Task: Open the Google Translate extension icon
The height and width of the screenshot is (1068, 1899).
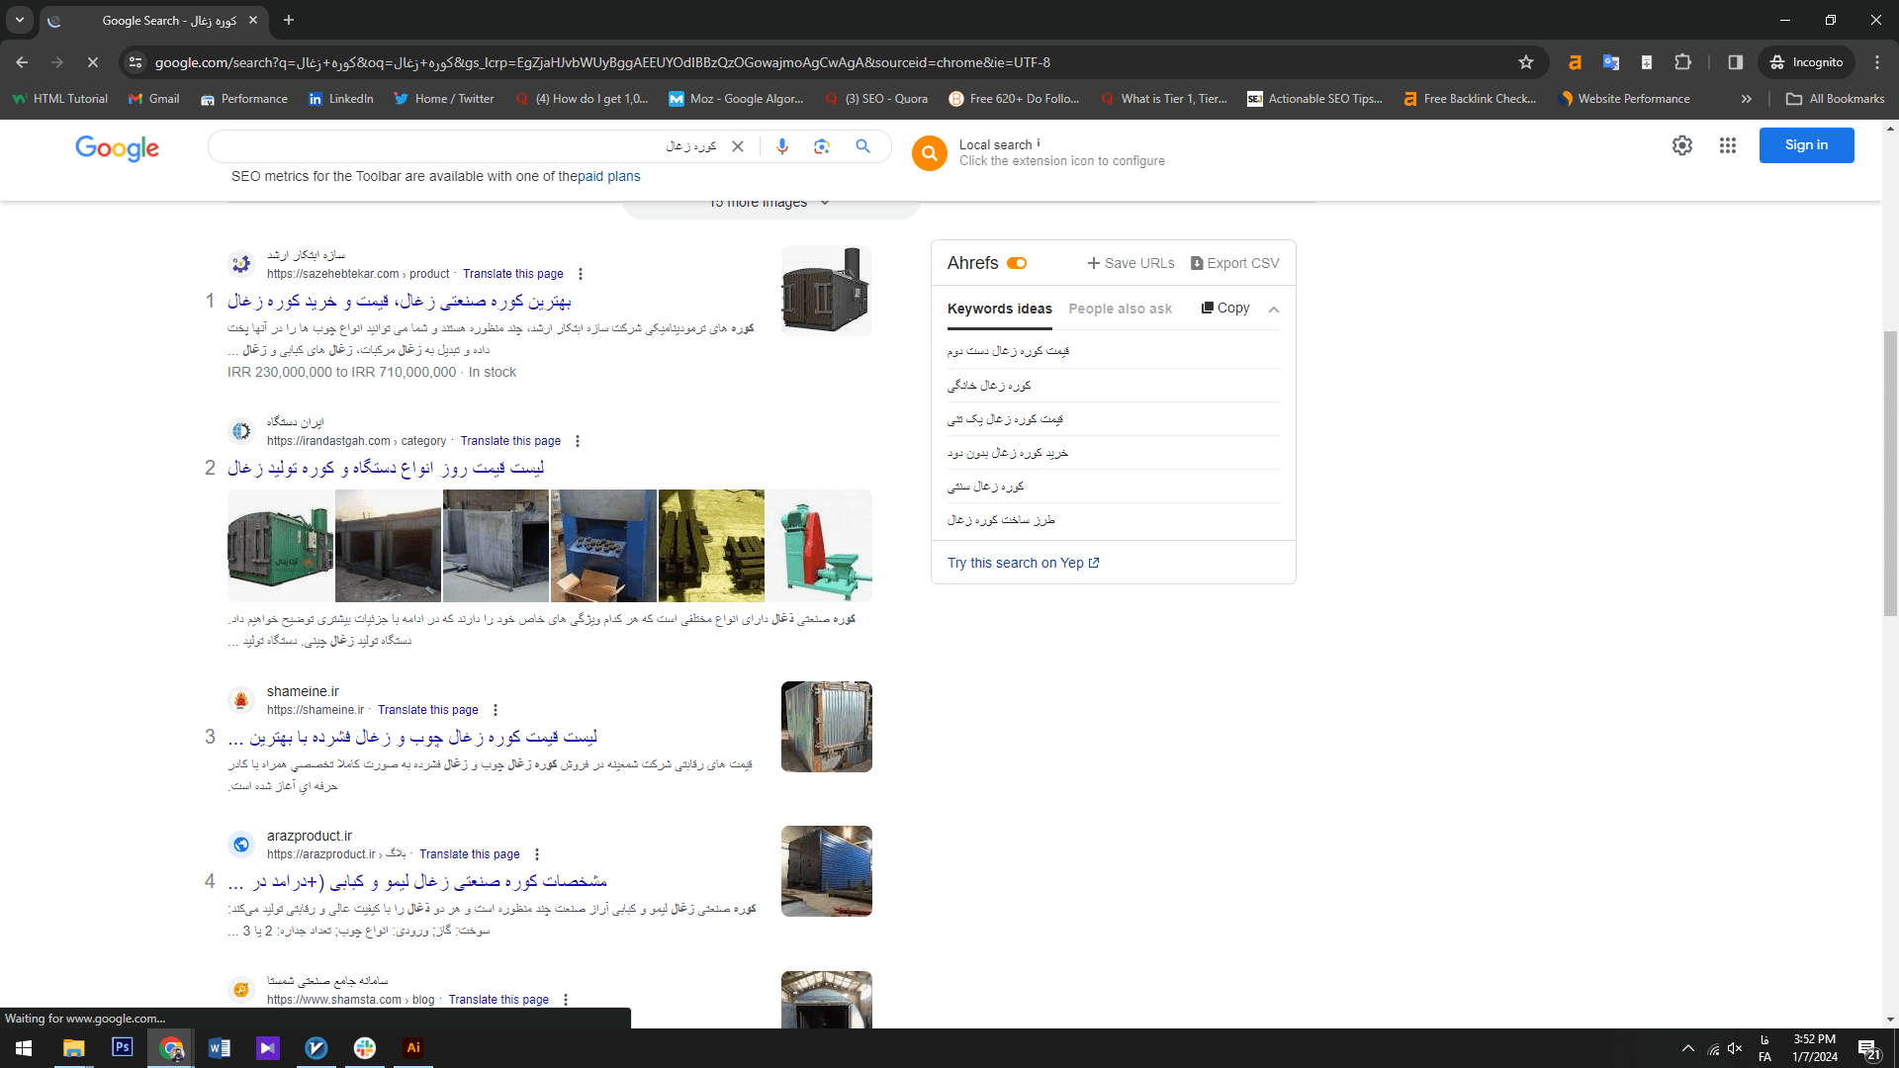Action: 1611,62
